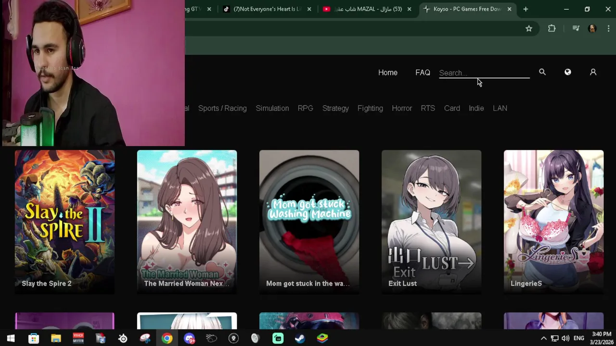Open the language globe icon

tap(568, 72)
